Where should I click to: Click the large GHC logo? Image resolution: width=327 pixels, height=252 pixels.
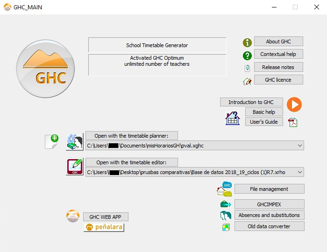coord(45,69)
